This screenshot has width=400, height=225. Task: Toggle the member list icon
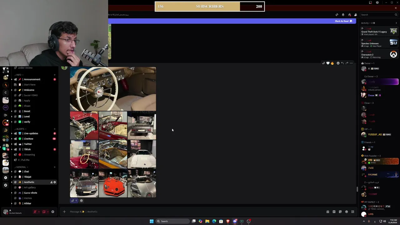pos(356,15)
